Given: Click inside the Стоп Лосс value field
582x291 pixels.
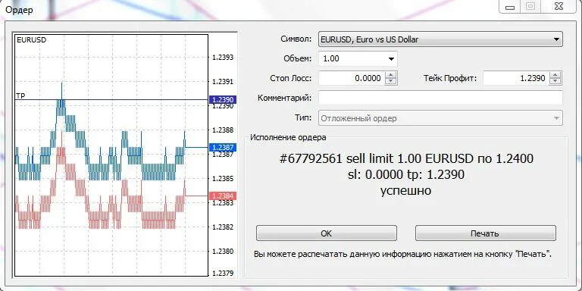Looking at the screenshot, I should point(352,78).
